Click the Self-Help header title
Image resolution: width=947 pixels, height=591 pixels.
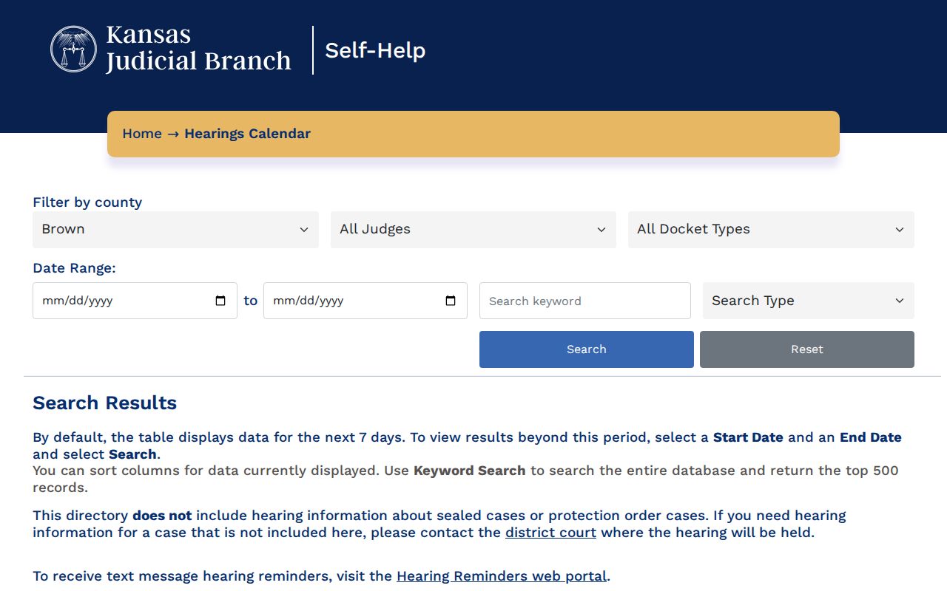[375, 50]
